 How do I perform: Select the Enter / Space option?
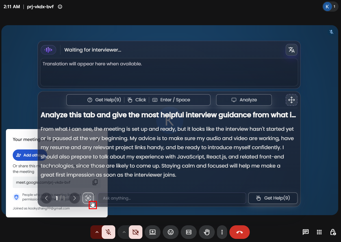[171, 100]
